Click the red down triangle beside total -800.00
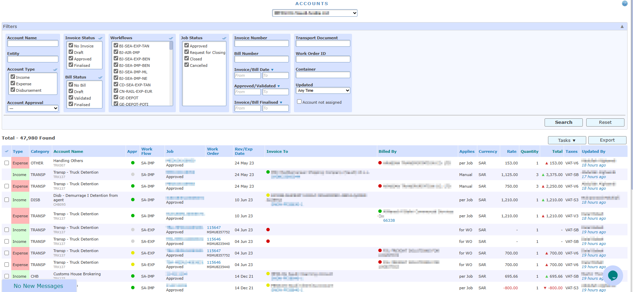The image size is (633, 292). 545,288
